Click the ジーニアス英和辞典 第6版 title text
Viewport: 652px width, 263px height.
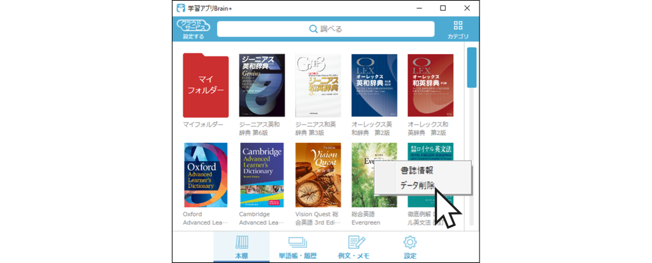pos(260,128)
